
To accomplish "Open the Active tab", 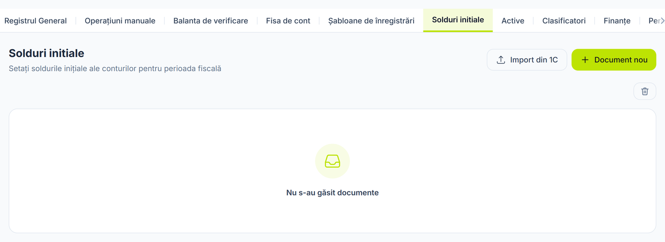I will [513, 21].
